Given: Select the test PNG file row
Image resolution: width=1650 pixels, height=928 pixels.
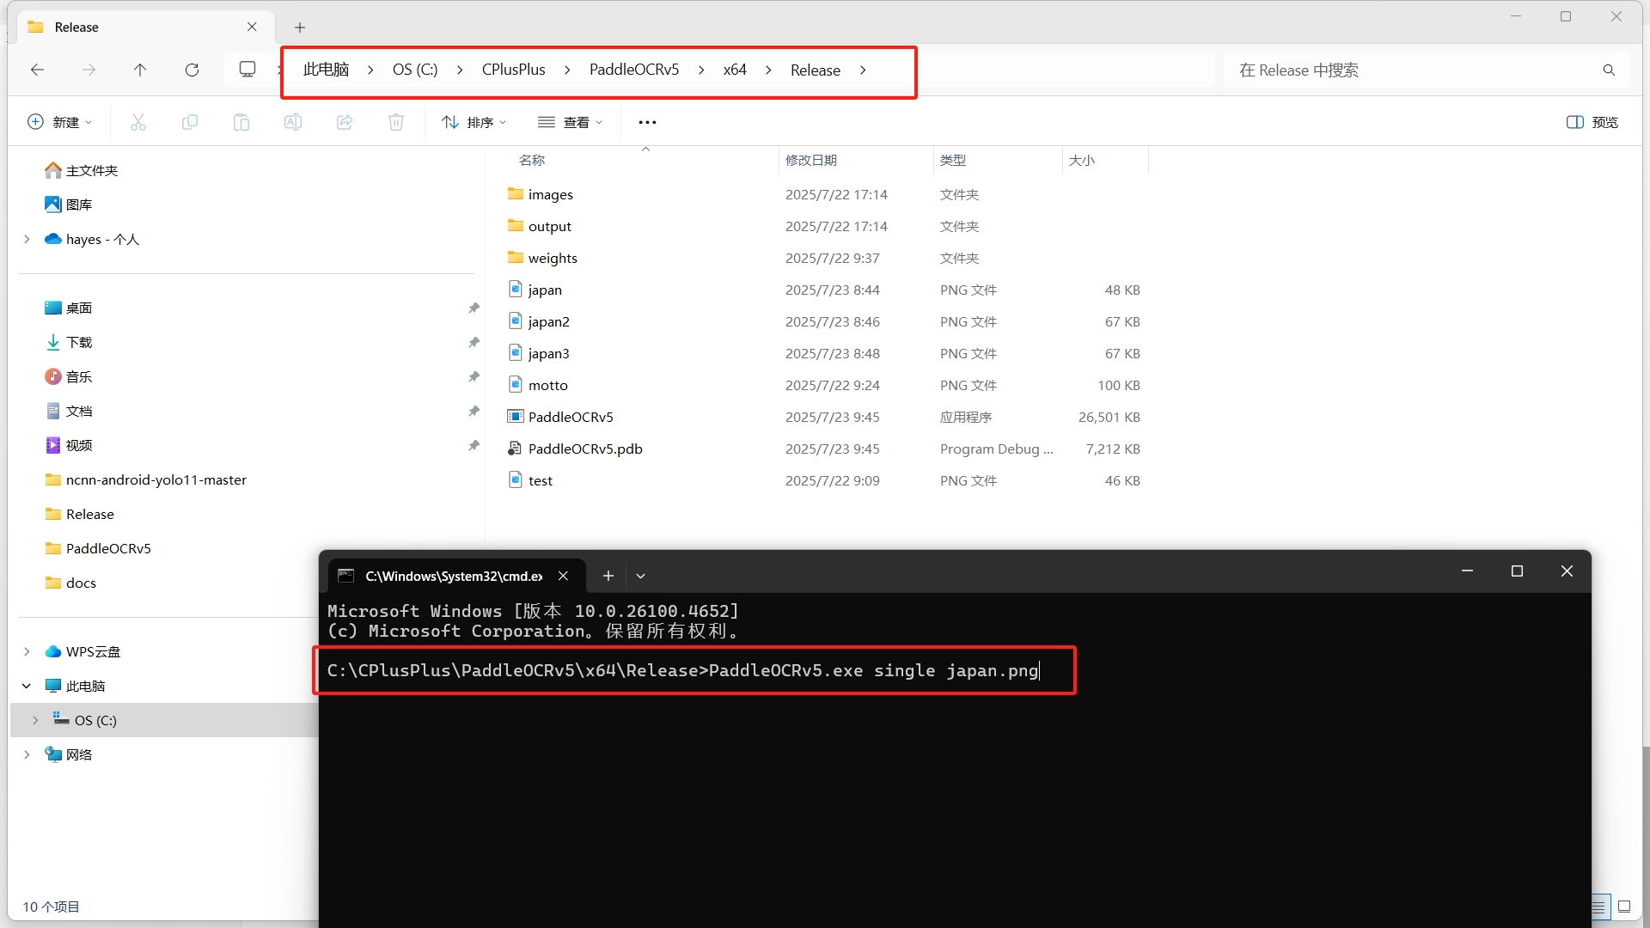Looking at the screenshot, I should (x=825, y=480).
